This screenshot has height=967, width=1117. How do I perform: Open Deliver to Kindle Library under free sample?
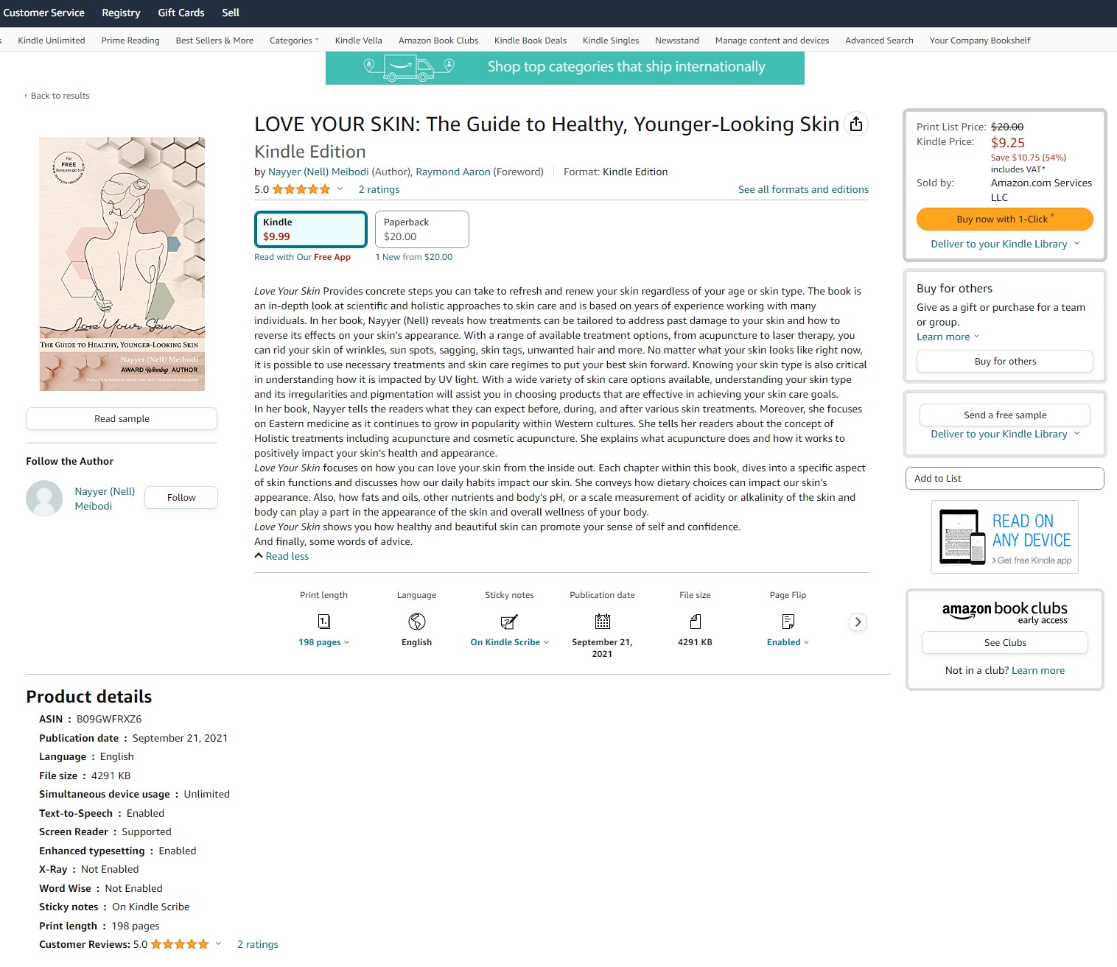pos(1005,434)
